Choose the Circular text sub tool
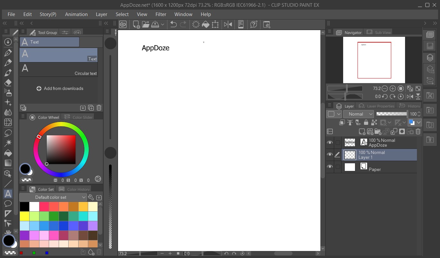The height and width of the screenshot is (258, 440). pos(59,69)
